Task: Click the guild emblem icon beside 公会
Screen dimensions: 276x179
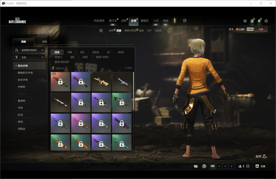Action: (257, 166)
